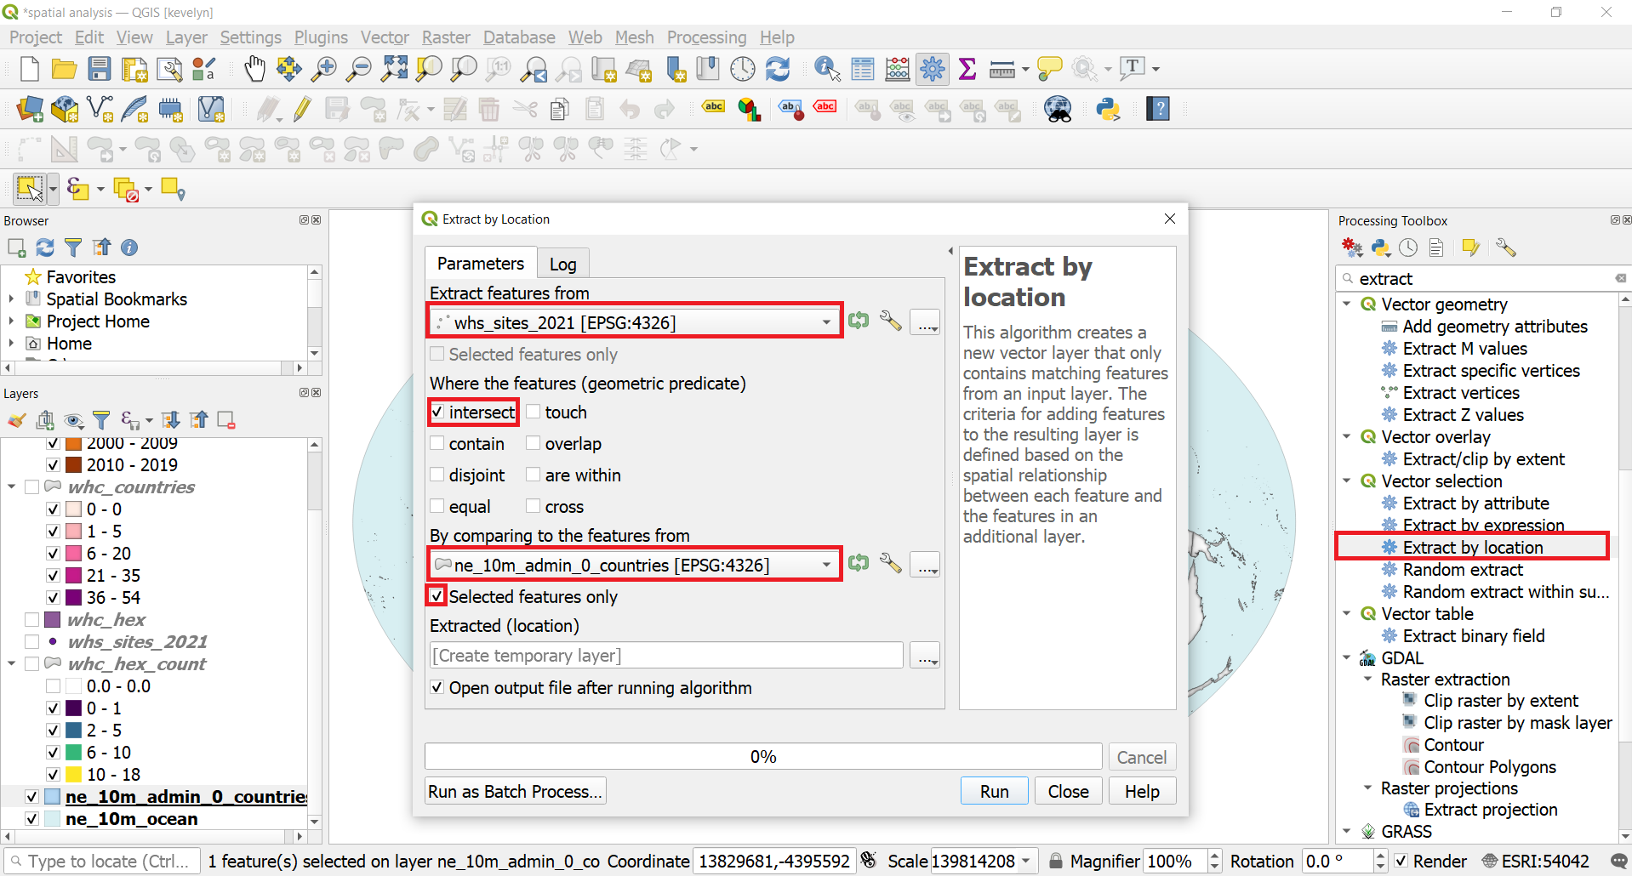Hide the ne_10m_ocean layer
The height and width of the screenshot is (876, 1632).
[x=31, y=818]
